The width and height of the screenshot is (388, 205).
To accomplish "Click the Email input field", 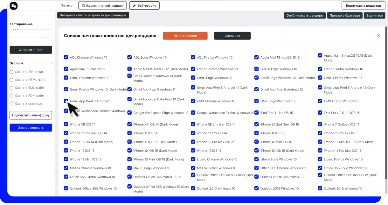I will tap(31, 33).
